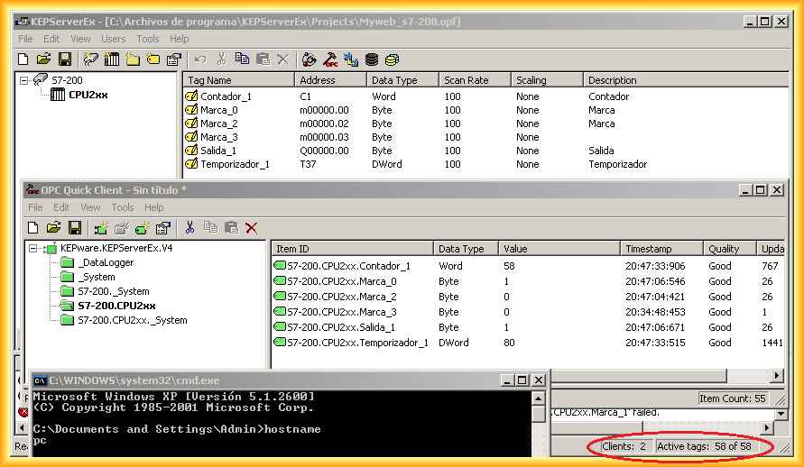Select the CPU2xx device in the tree
Viewport: 804px width, 467px height.
(87, 95)
